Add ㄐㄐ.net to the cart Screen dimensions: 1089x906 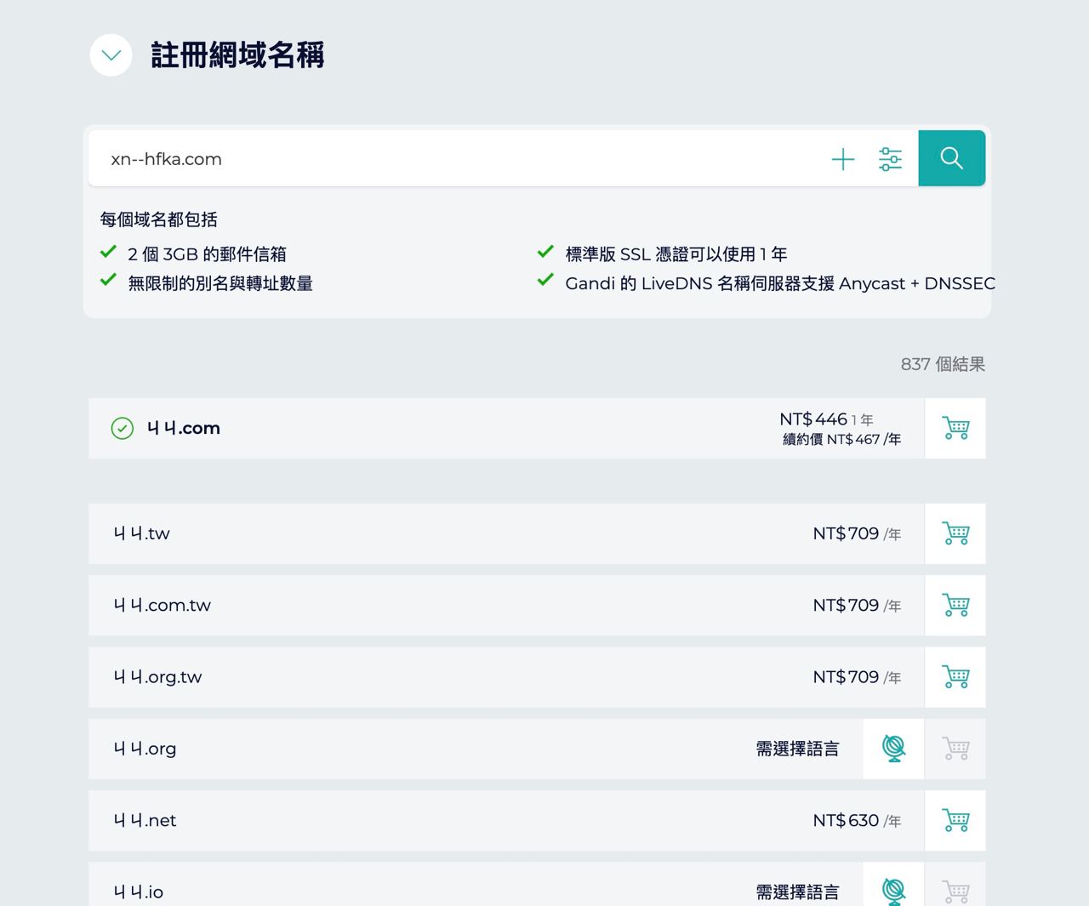point(955,820)
